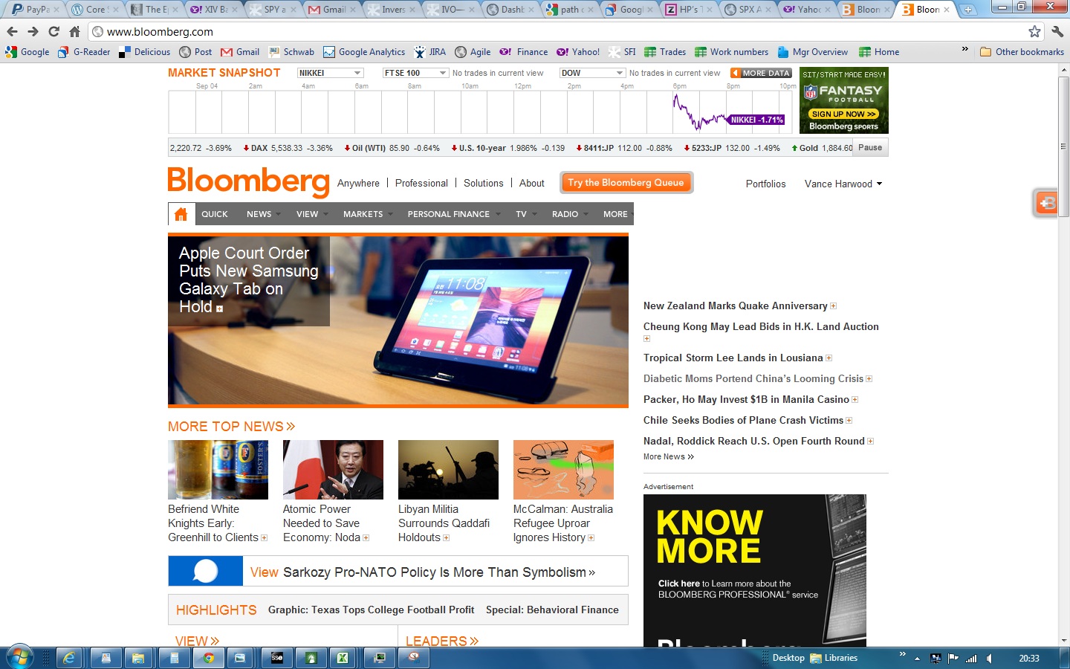The height and width of the screenshot is (669, 1070).
Task: Open the G-Reader bookmark
Action: click(84, 52)
